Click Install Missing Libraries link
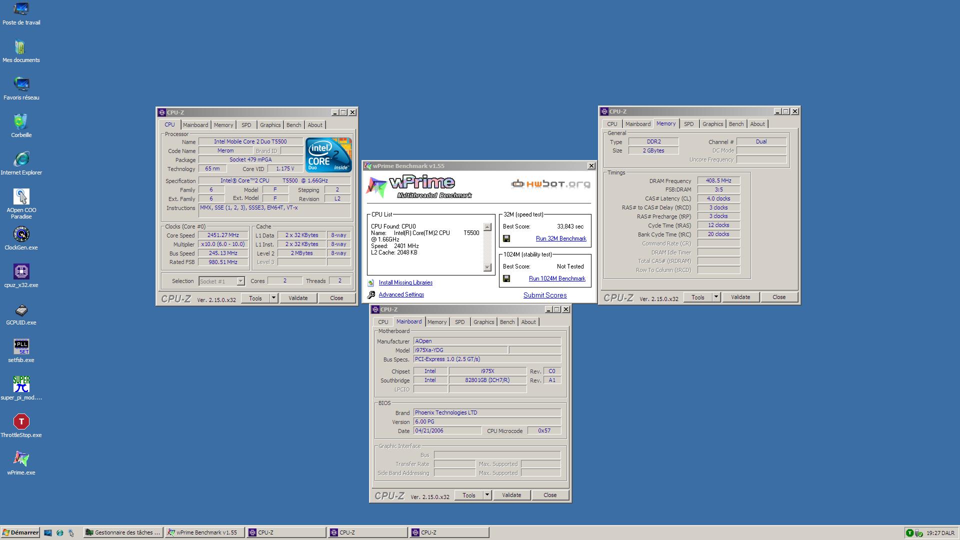960x540 pixels. (x=405, y=283)
